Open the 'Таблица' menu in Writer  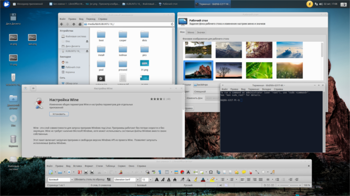110,166
